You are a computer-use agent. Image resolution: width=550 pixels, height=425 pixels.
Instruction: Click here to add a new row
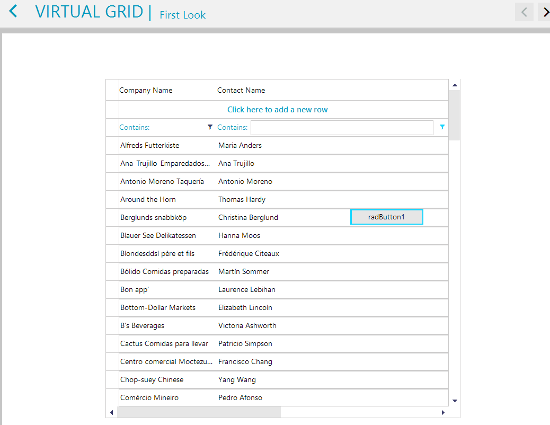coord(277,110)
